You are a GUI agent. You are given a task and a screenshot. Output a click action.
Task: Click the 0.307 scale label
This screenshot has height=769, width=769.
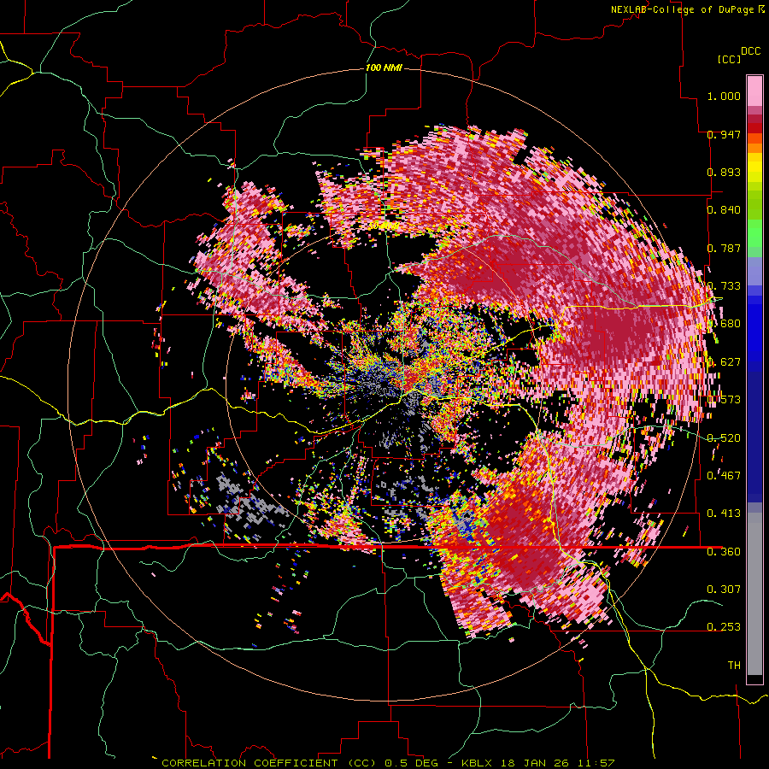tap(724, 590)
